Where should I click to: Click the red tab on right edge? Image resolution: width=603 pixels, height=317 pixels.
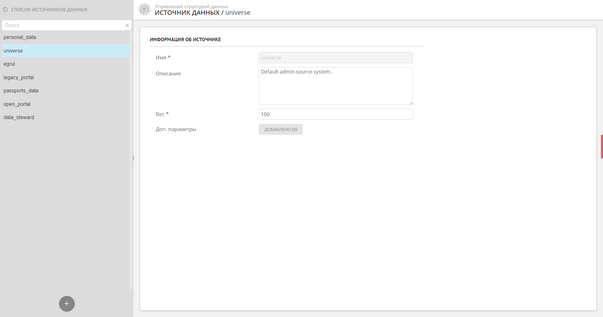pos(602,146)
